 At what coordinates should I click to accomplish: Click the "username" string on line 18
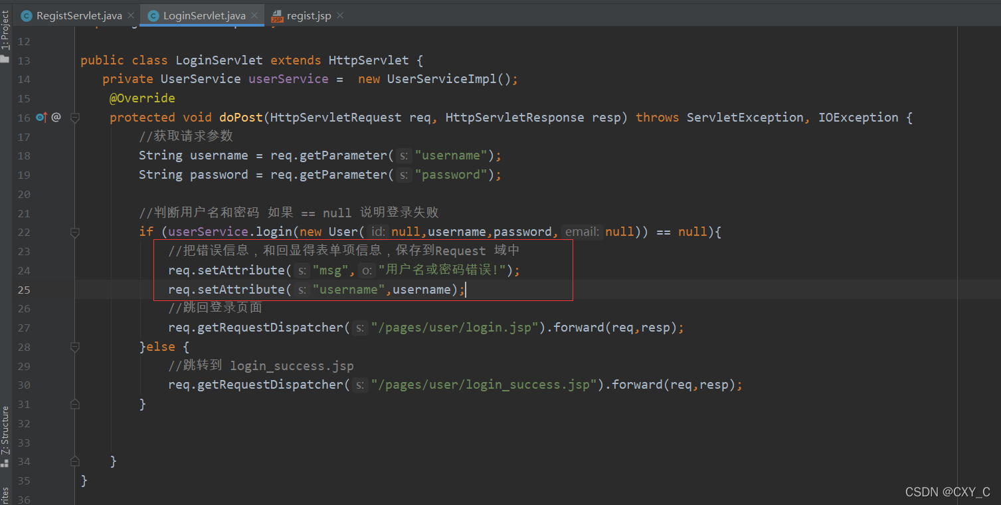pos(451,155)
